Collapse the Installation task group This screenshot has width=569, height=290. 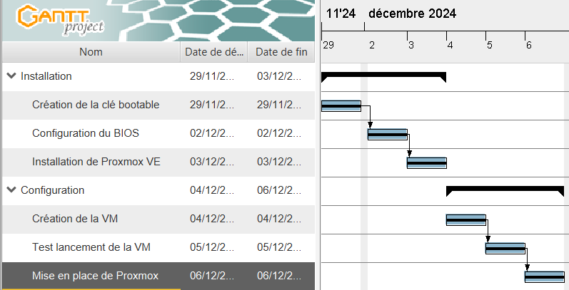(11, 76)
